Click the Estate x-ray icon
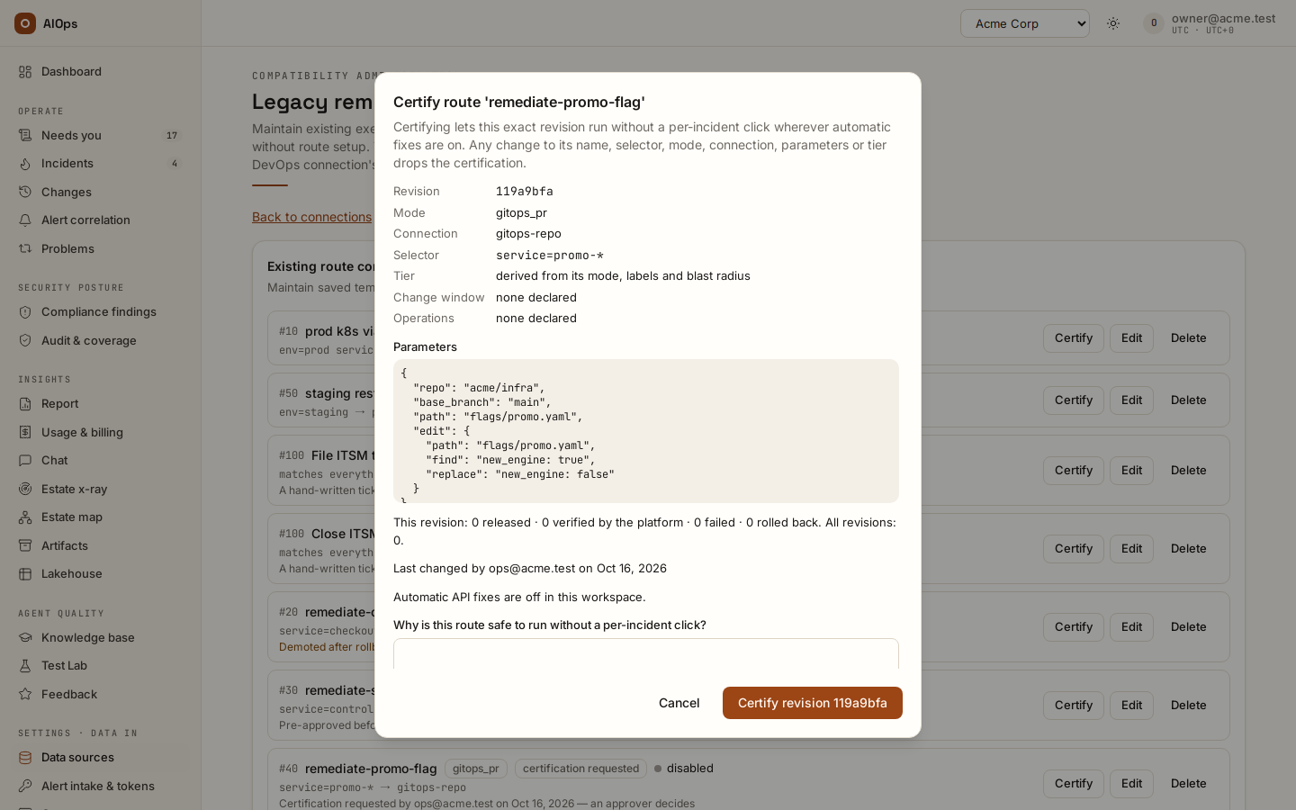Image resolution: width=1296 pixels, height=810 pixels. [x=25, y=489]
